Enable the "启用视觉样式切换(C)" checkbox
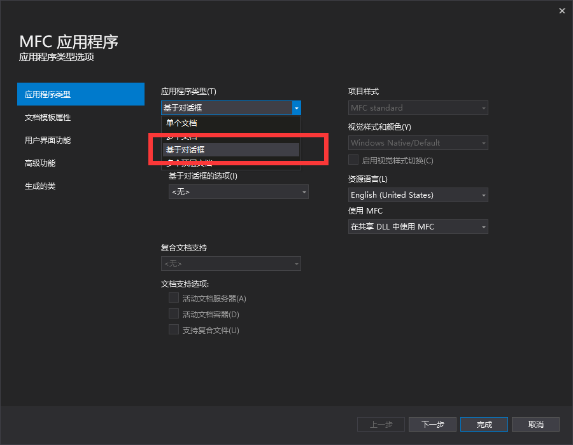The image size is (573, 445). [353, 160]
